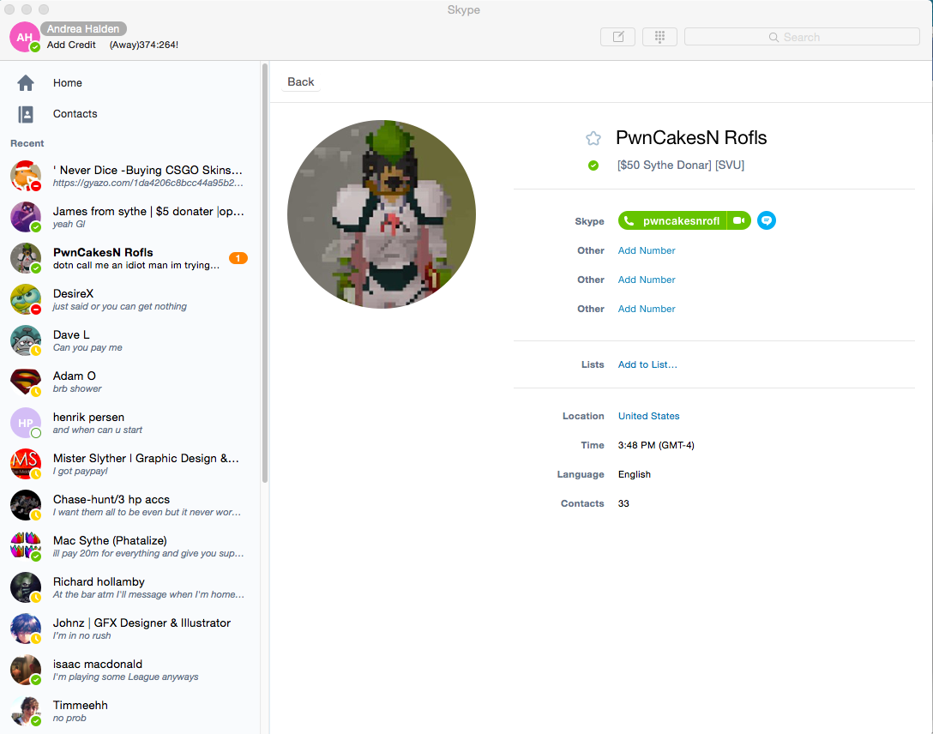Open conversation with Adam O
The image size is (933, 734).
click(x=129, y=382)
